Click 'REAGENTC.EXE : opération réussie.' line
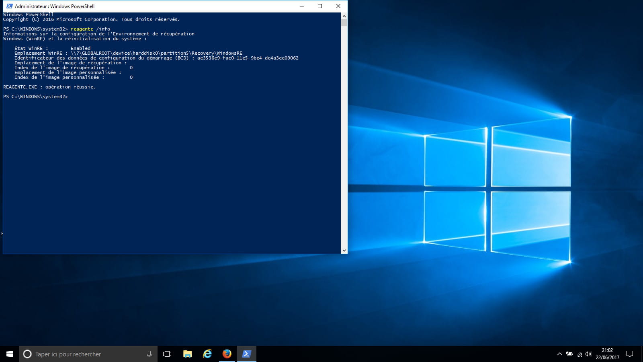Image resolution: width=643 pixels, height=362 pixels. pyautogui.click(x=49, y=87)
